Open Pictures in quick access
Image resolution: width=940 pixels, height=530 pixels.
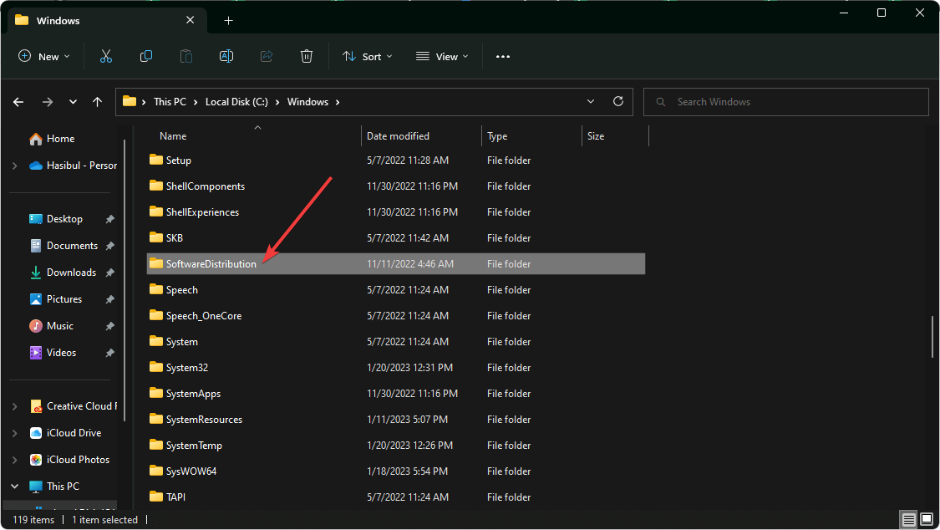pyautogui.click(x=64, y=299)
